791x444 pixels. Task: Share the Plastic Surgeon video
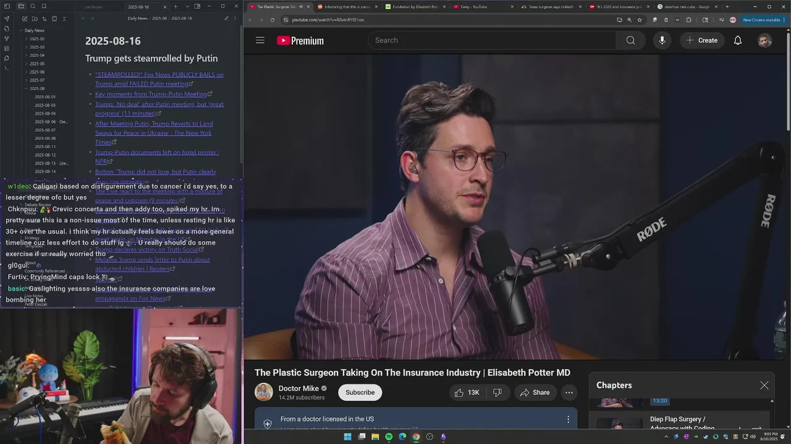(x=535, y=392)
